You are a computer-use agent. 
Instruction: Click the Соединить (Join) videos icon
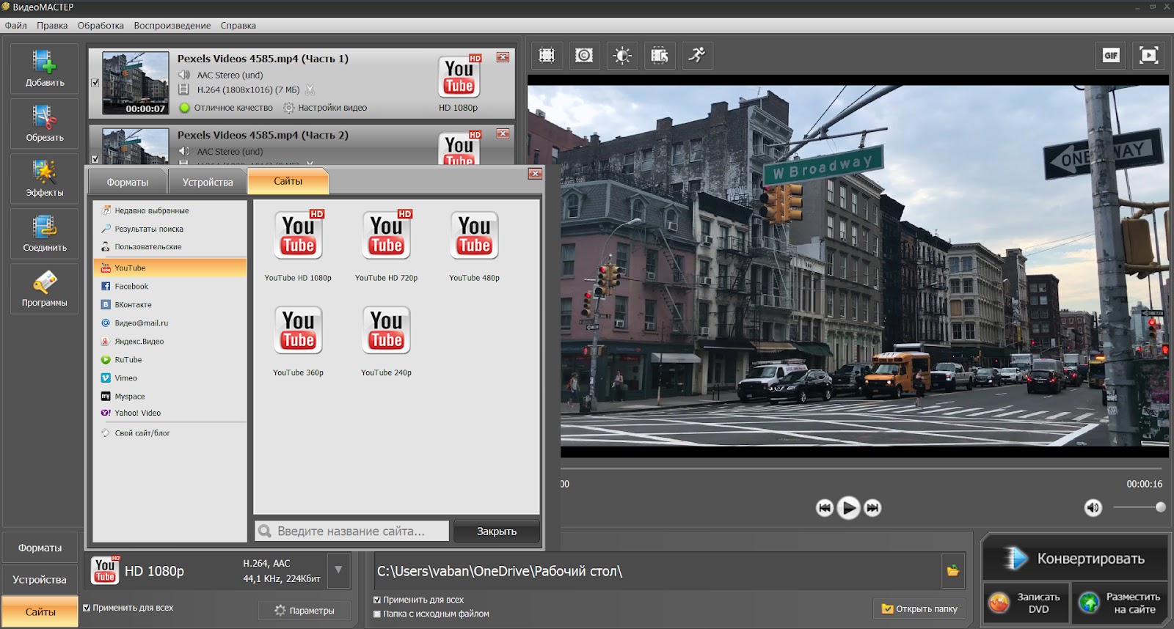44,233
